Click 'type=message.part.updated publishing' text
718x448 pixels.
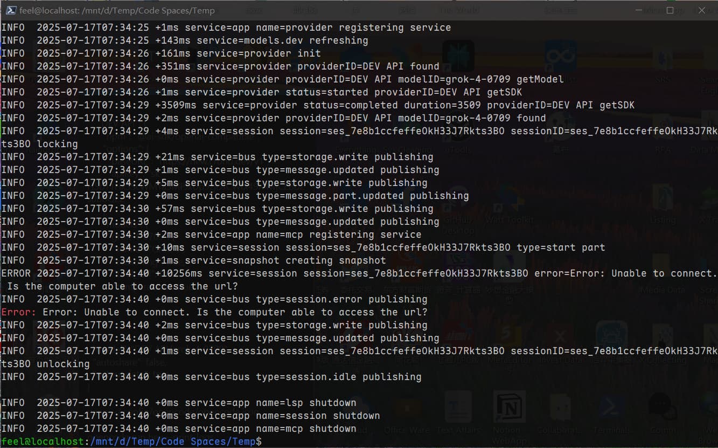click(x=363, y=196)
